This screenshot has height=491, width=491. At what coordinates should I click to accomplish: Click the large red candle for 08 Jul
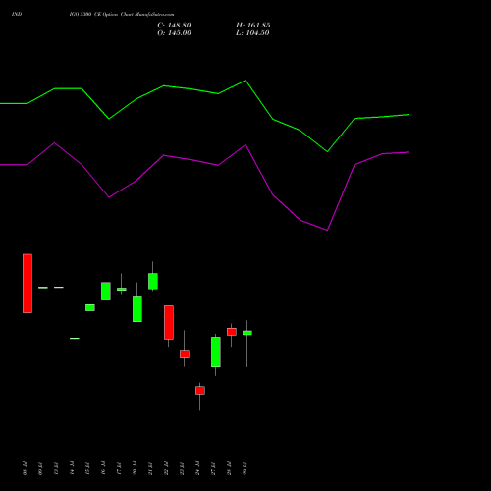tap(27, 284)
